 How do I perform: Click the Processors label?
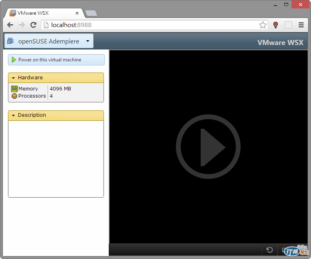point(32,96)
